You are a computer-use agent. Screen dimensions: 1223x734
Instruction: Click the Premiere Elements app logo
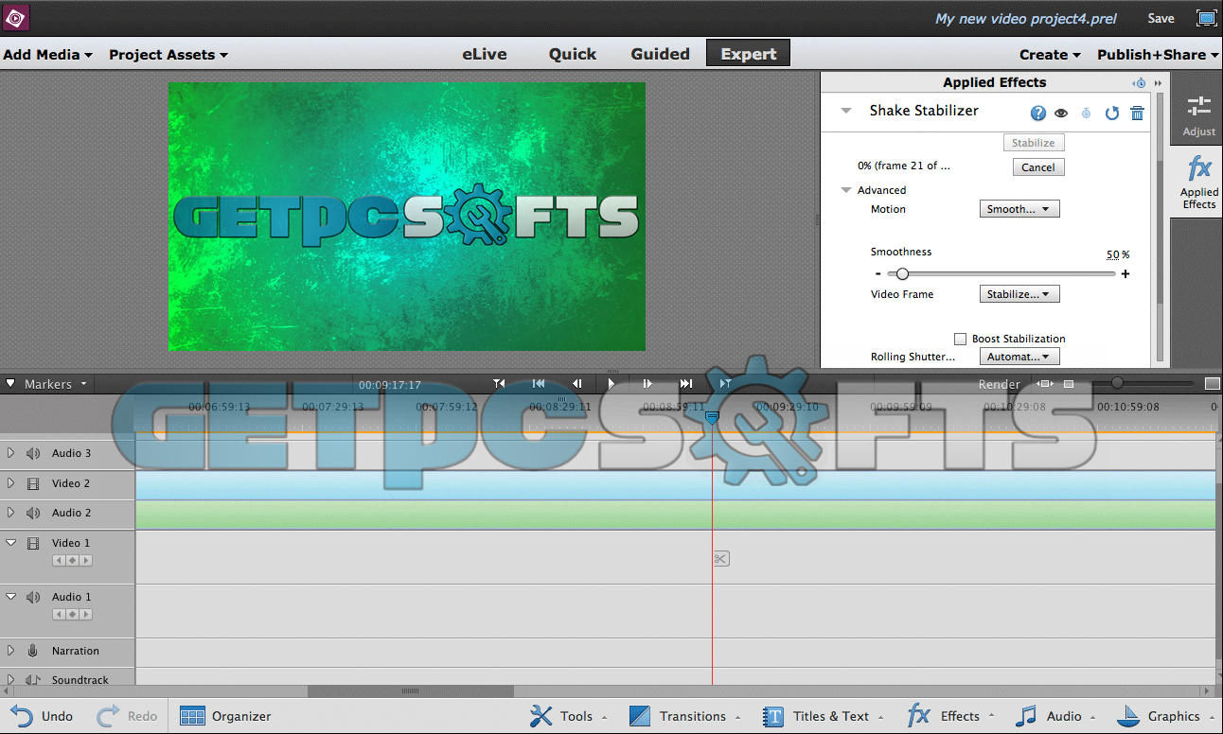tap(16, 17)
